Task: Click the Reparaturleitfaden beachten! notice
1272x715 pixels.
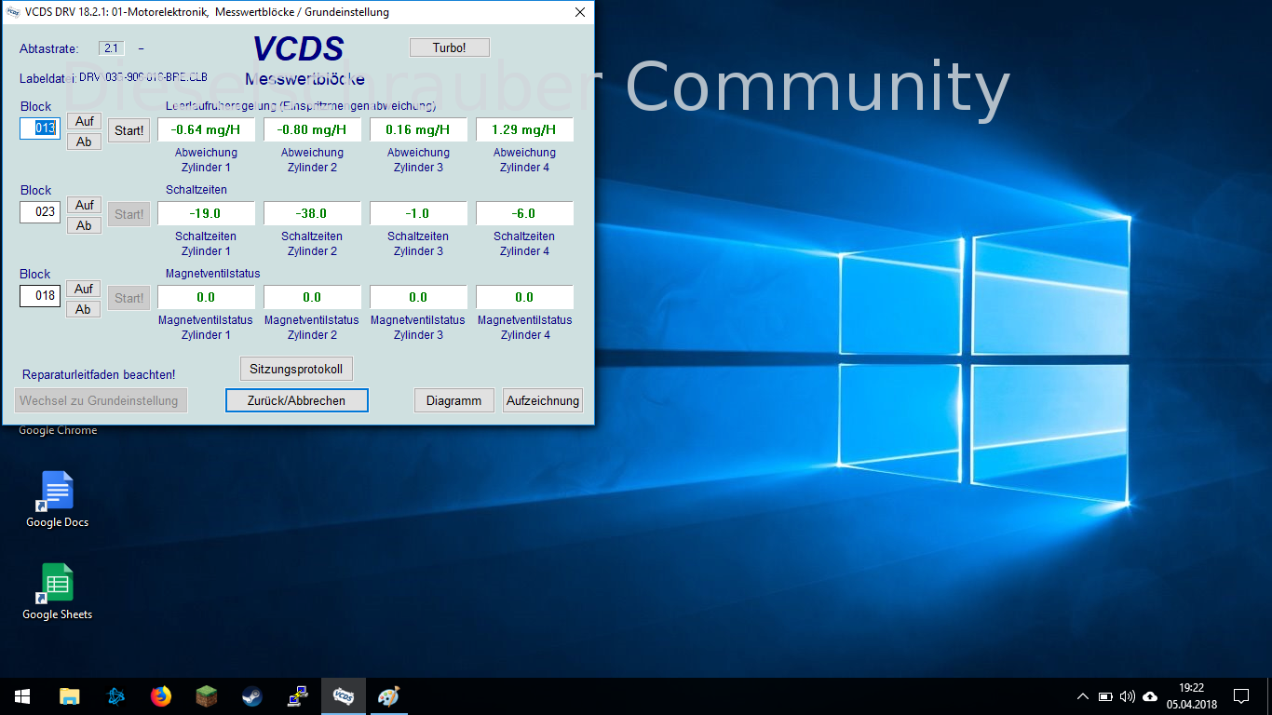Action: click(x=99, y=374)
